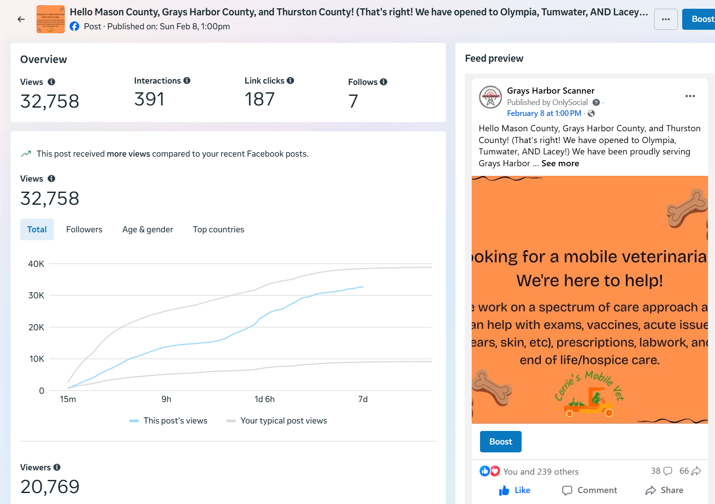Select the Total views tab
This screenshot has height=504, width=715.
[x=37, y=230]
